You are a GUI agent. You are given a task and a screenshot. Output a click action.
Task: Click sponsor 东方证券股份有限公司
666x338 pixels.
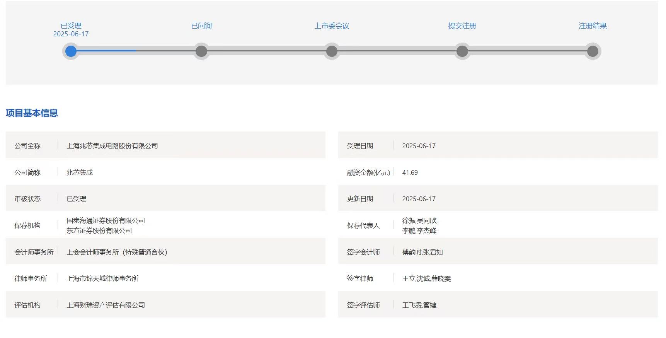pos(99,230)
